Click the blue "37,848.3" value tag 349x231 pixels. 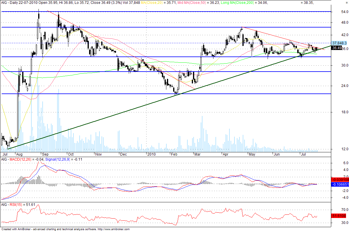(340, 43)
